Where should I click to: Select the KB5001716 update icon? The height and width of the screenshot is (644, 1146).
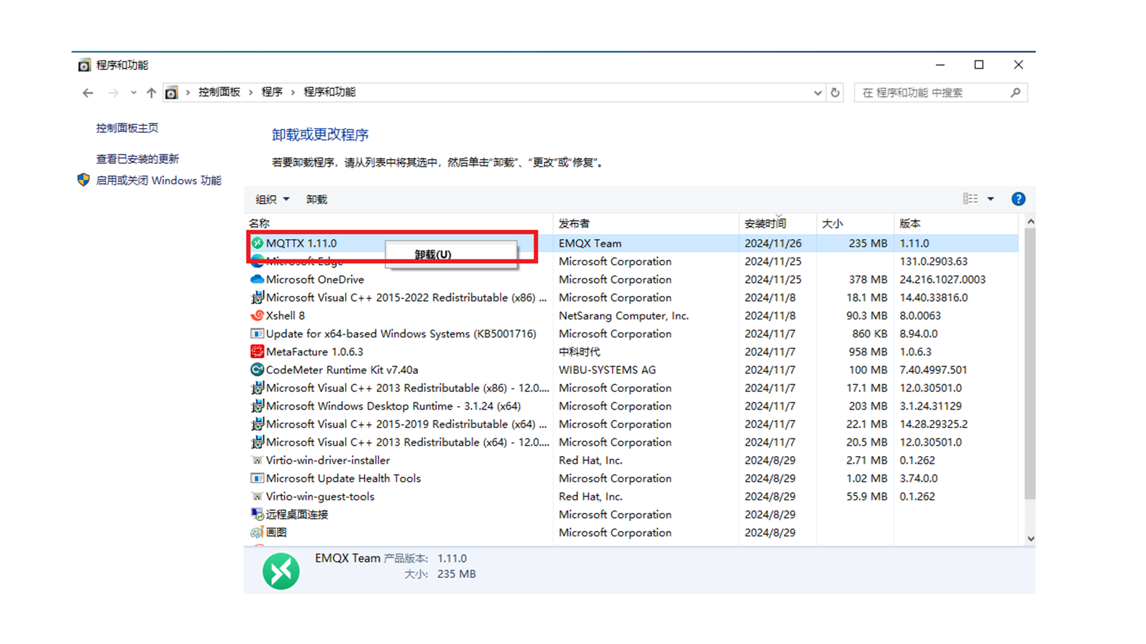(257, 333)
